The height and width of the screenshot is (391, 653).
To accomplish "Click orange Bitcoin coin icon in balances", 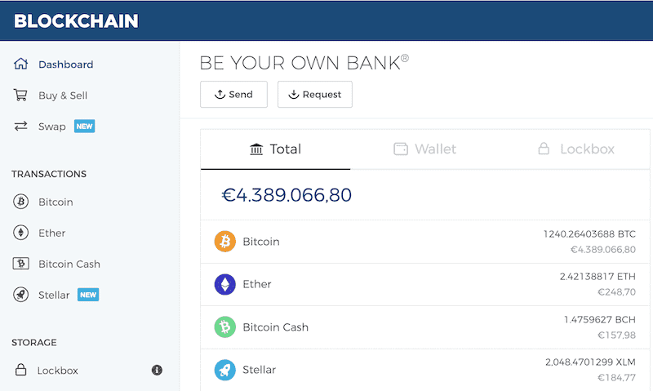I will click(225, 242).
